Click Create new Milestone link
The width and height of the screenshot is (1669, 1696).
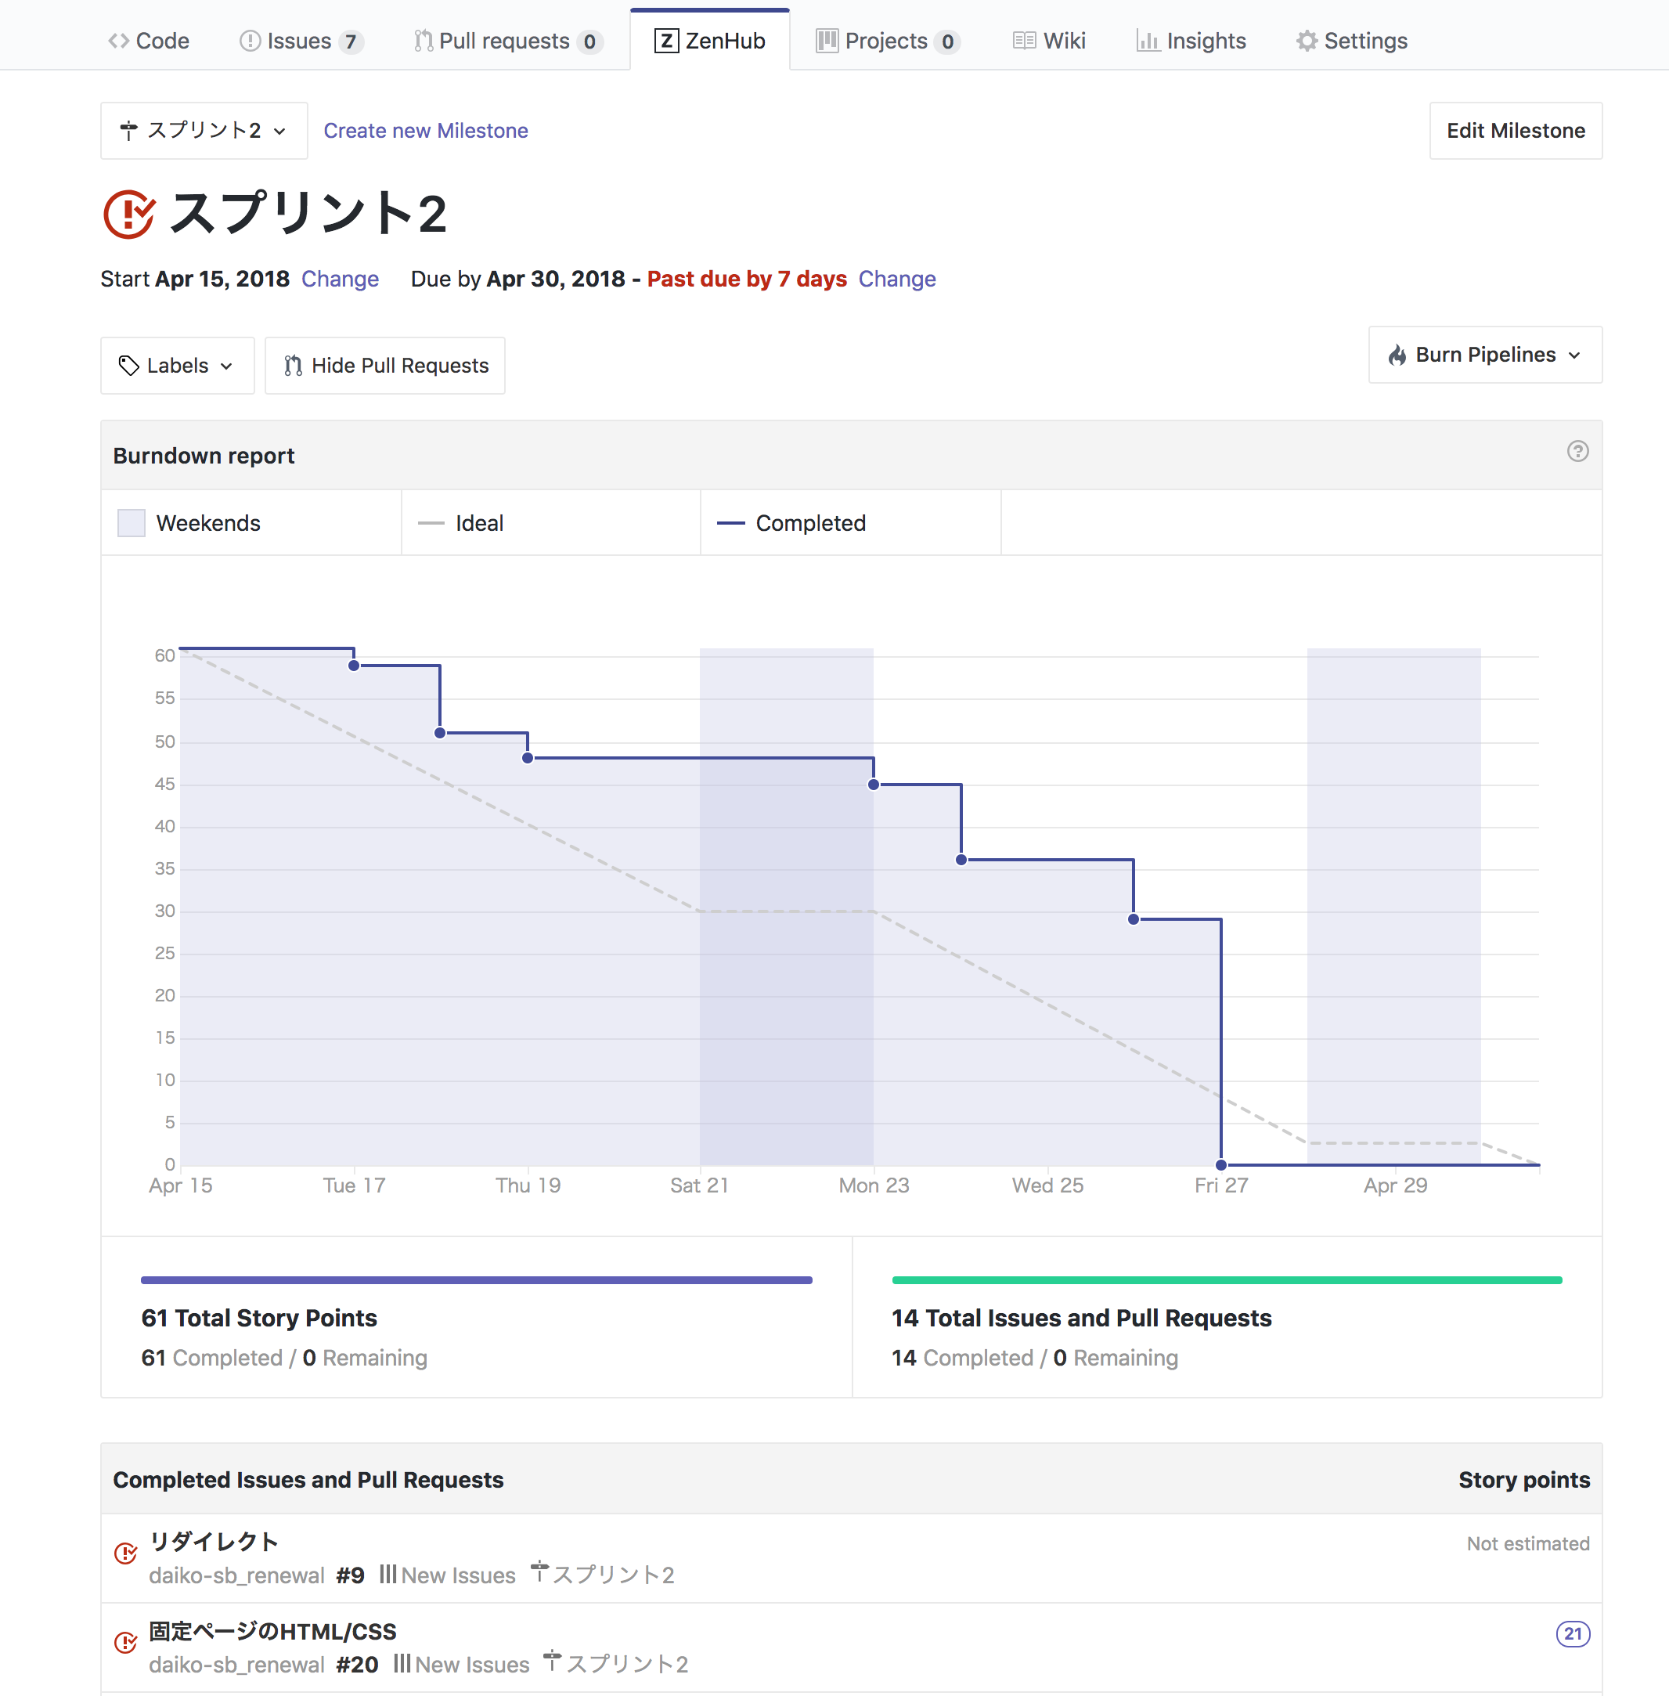[x=426, y=131]
